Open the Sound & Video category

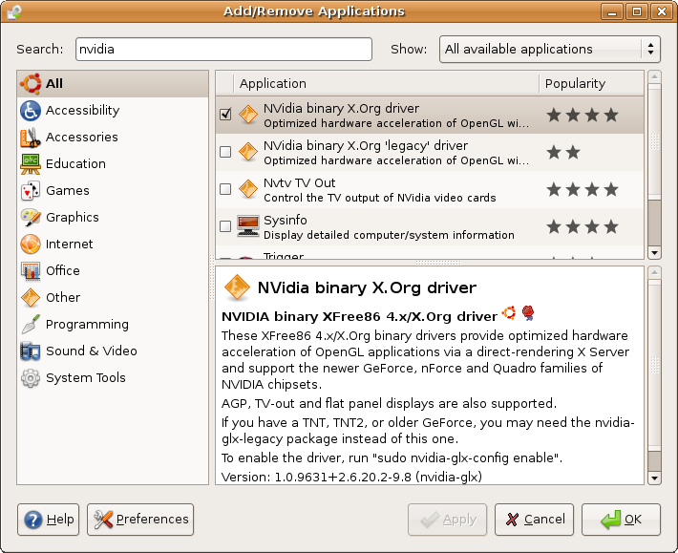113,351
